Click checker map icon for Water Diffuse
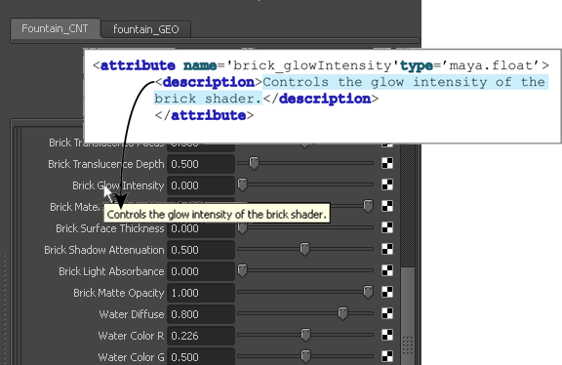The height and width of the screenshot is (365, 562). (x=387, y=313)
